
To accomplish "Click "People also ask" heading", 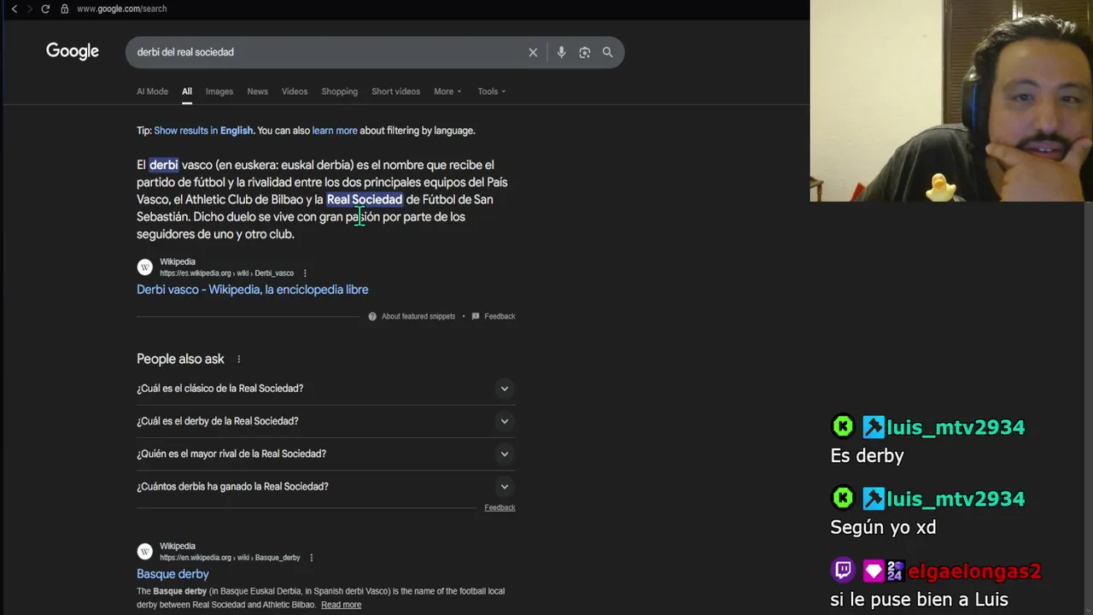I will [x=180, y=360].
